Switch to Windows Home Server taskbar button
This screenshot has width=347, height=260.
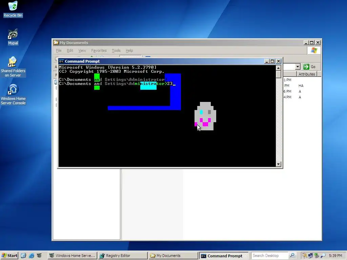point(72,256)
